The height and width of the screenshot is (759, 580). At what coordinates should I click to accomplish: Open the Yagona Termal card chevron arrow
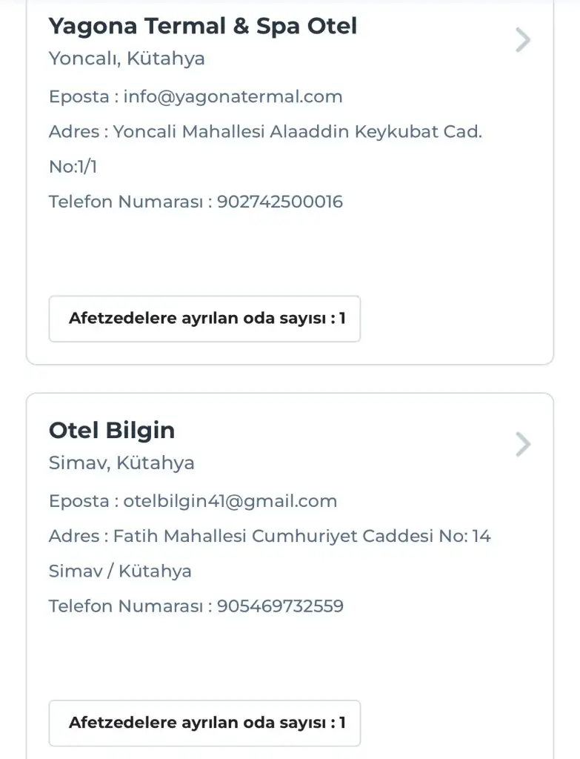523,40
